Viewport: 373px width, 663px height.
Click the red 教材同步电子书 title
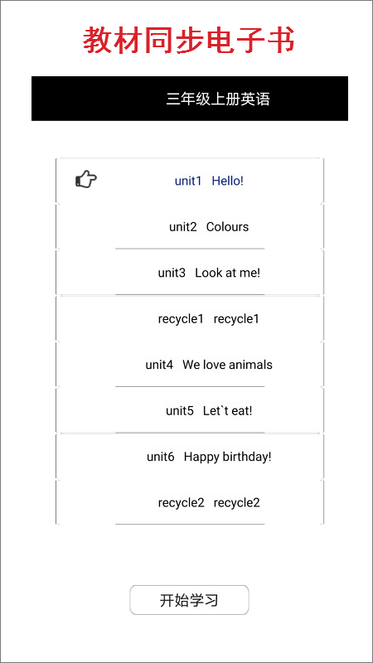coord(189,41)
